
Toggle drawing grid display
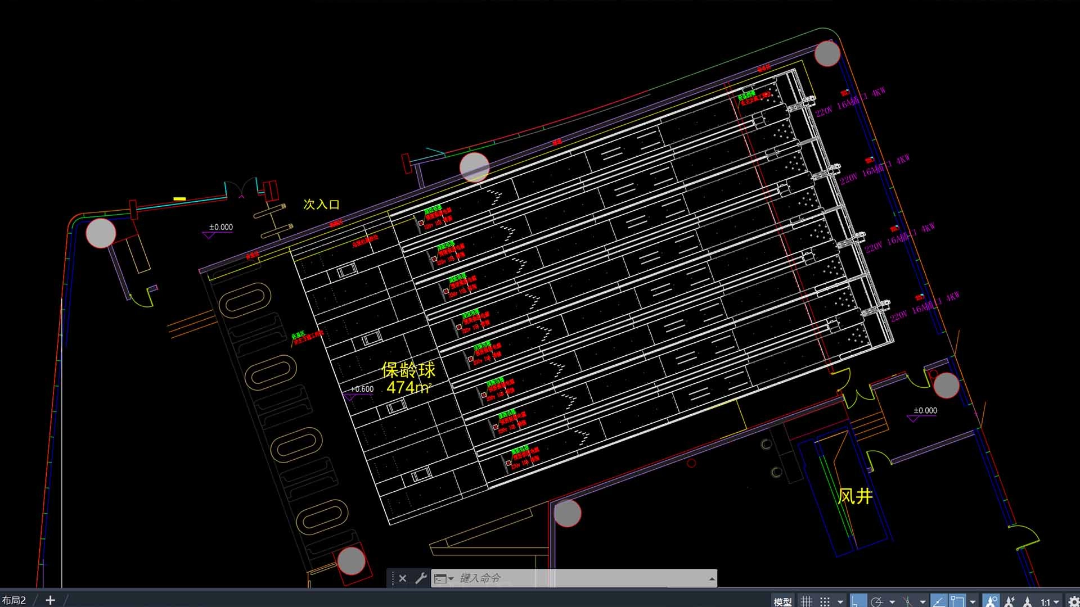click(806, 601)
